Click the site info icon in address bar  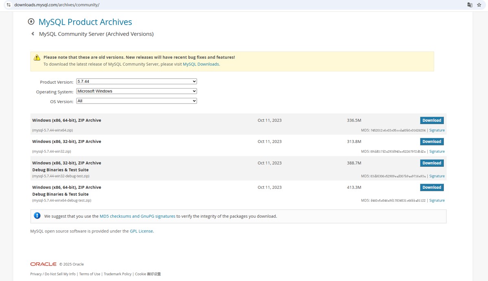8,5
